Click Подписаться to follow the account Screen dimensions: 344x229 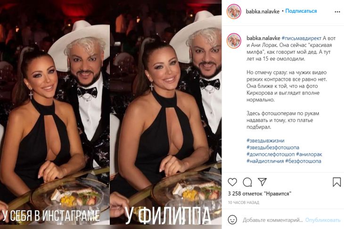[x=301, y=11]
